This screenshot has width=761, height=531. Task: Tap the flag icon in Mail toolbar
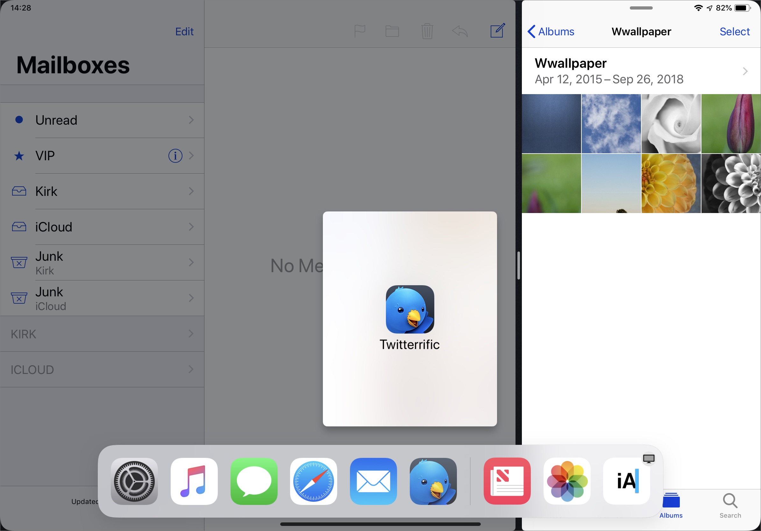(359, 31)
